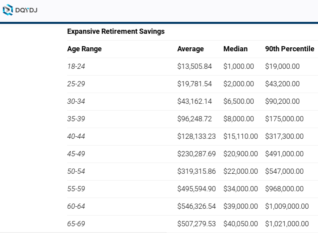Click the $39,000.00 median cell
Image resolution: width=318 pixels, height=233 pixels.
[238, 206]
